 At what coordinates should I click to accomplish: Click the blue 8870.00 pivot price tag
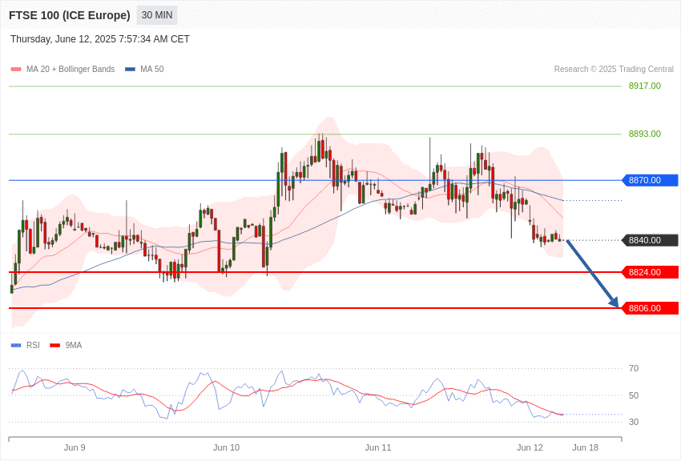click(x=651, y=180)
